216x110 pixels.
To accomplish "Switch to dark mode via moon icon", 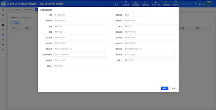I will pyautogui.click(x=204, y=4).
